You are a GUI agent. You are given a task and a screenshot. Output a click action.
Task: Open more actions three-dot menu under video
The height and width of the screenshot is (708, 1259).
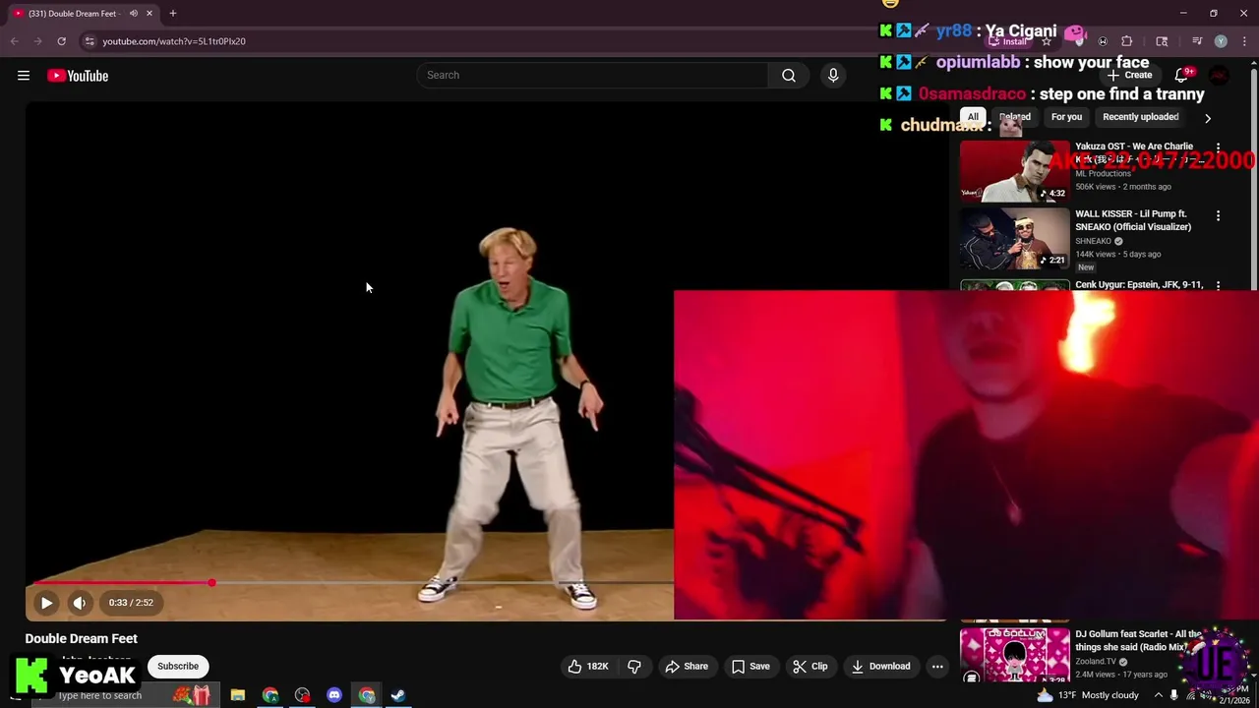[937, 667]
